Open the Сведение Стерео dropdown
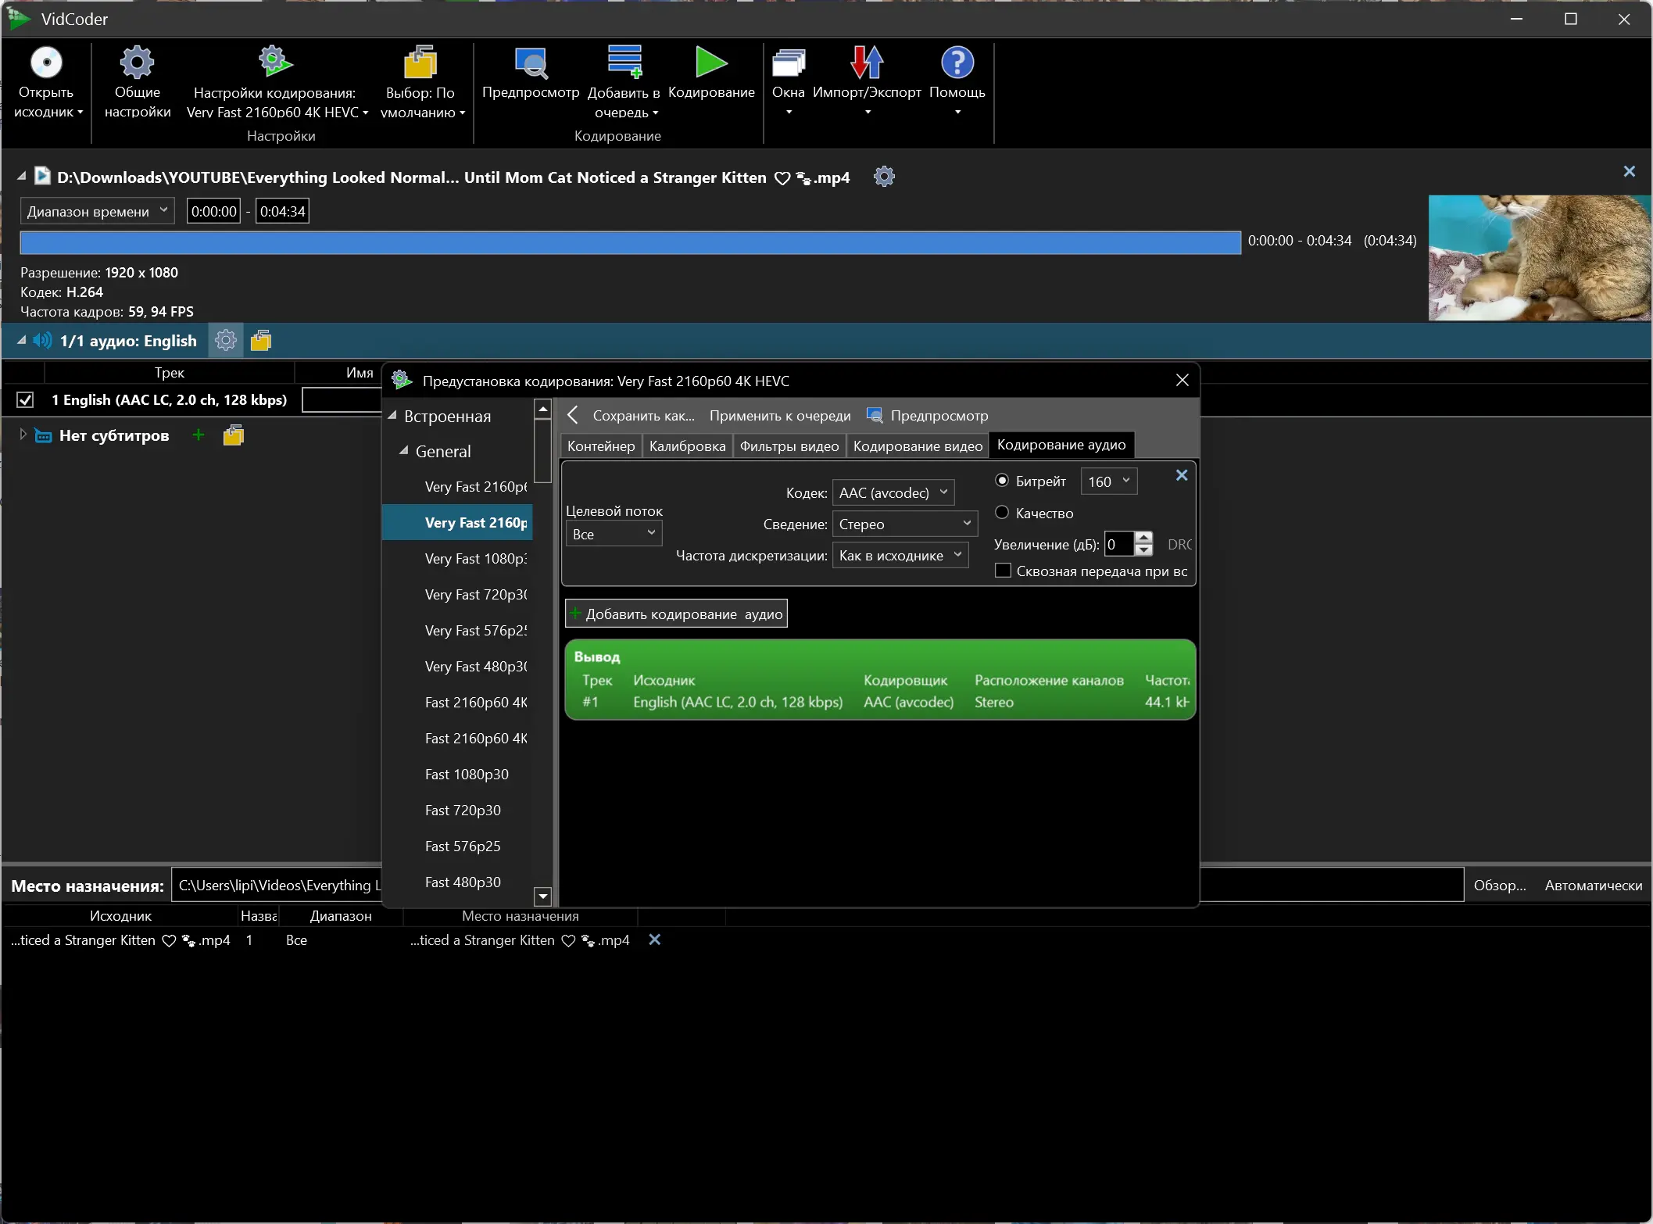Viewport: 1653px width, 1224px height. pyautogui.click(x=904, y=524)
